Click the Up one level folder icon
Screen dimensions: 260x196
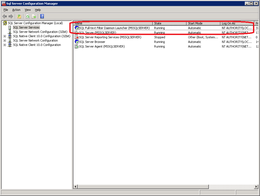click(x=19, y=16)
